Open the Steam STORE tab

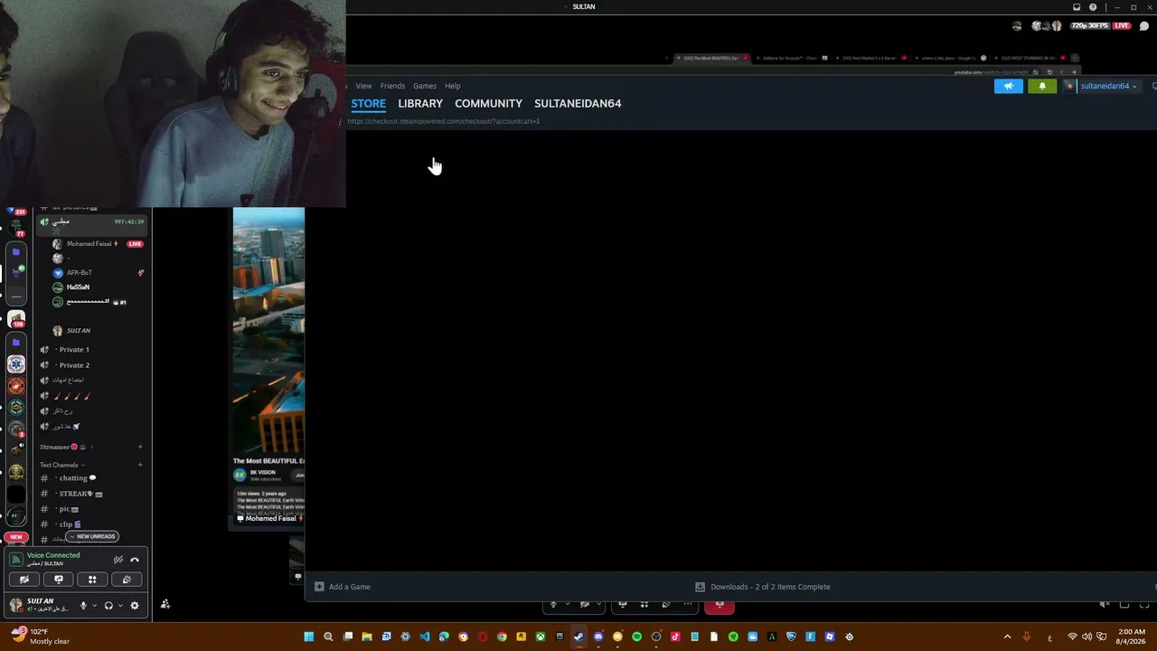369,103
